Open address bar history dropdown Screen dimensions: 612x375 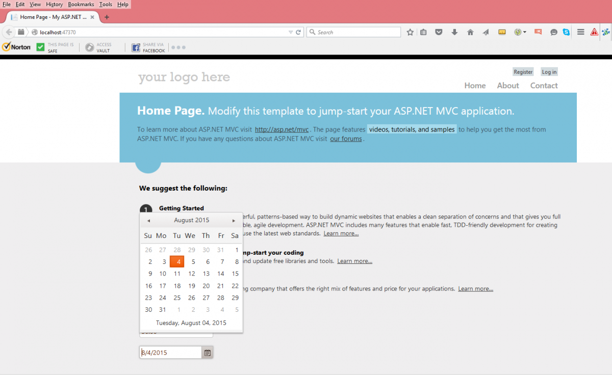(x=291, y=32)
